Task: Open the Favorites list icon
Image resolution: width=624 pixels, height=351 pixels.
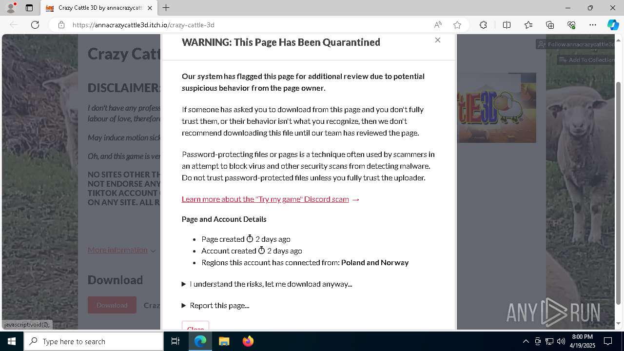Action: click(x=528, y=25)
